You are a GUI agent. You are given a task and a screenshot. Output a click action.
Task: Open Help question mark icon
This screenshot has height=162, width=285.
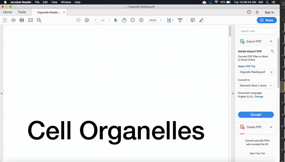(x=249, y=12)
